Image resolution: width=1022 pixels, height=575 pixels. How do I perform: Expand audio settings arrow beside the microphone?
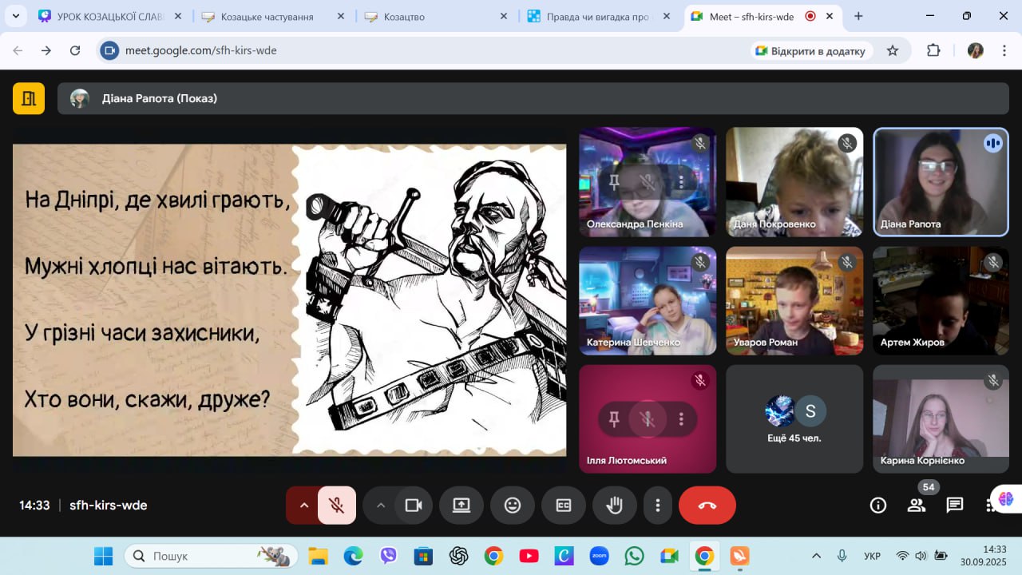click(303, 506)
